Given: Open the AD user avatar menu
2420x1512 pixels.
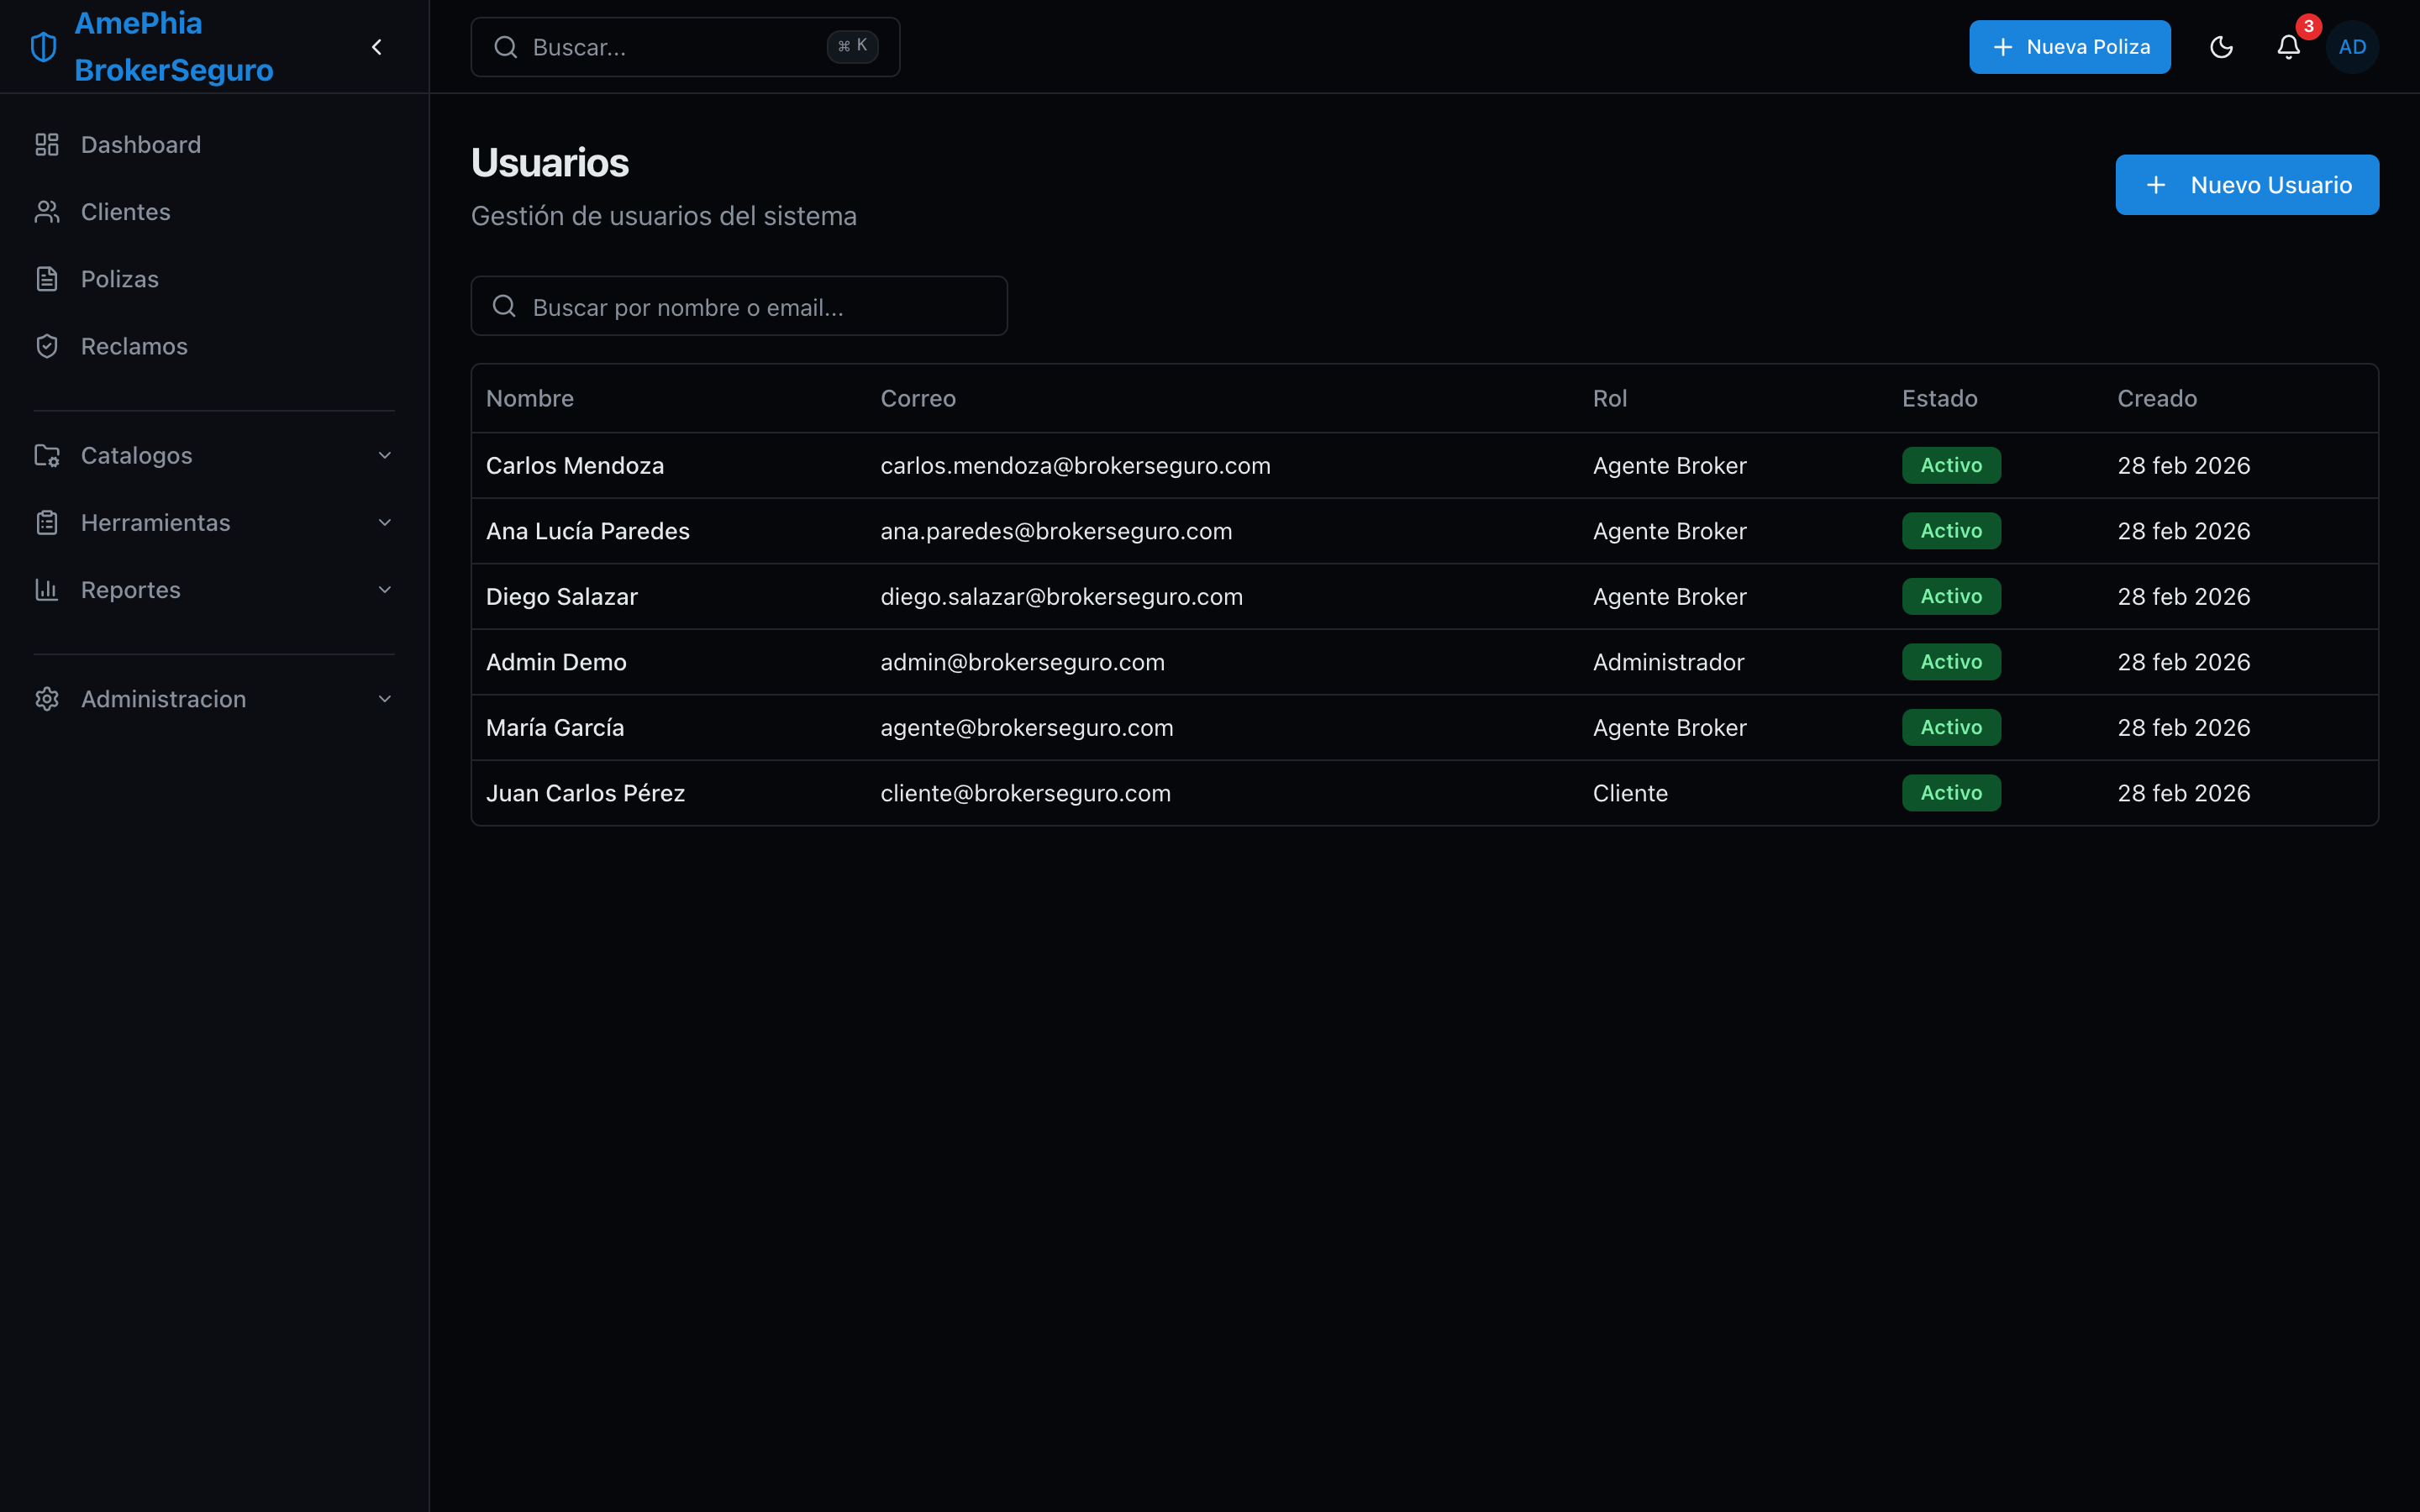Looking at the screenshot, I should coord(2352,47).
